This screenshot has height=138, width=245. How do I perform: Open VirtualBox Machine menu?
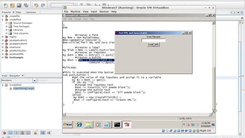coord(75,11)
